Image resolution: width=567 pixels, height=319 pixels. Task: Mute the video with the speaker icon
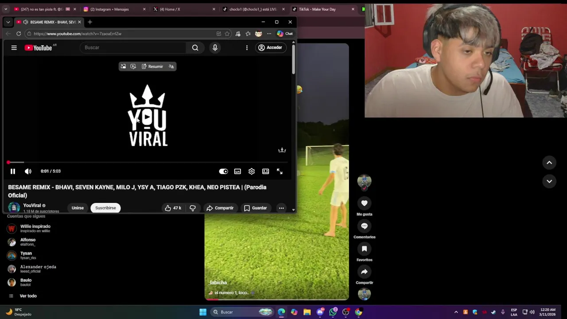pyautogui.click(x=28, y=171)
